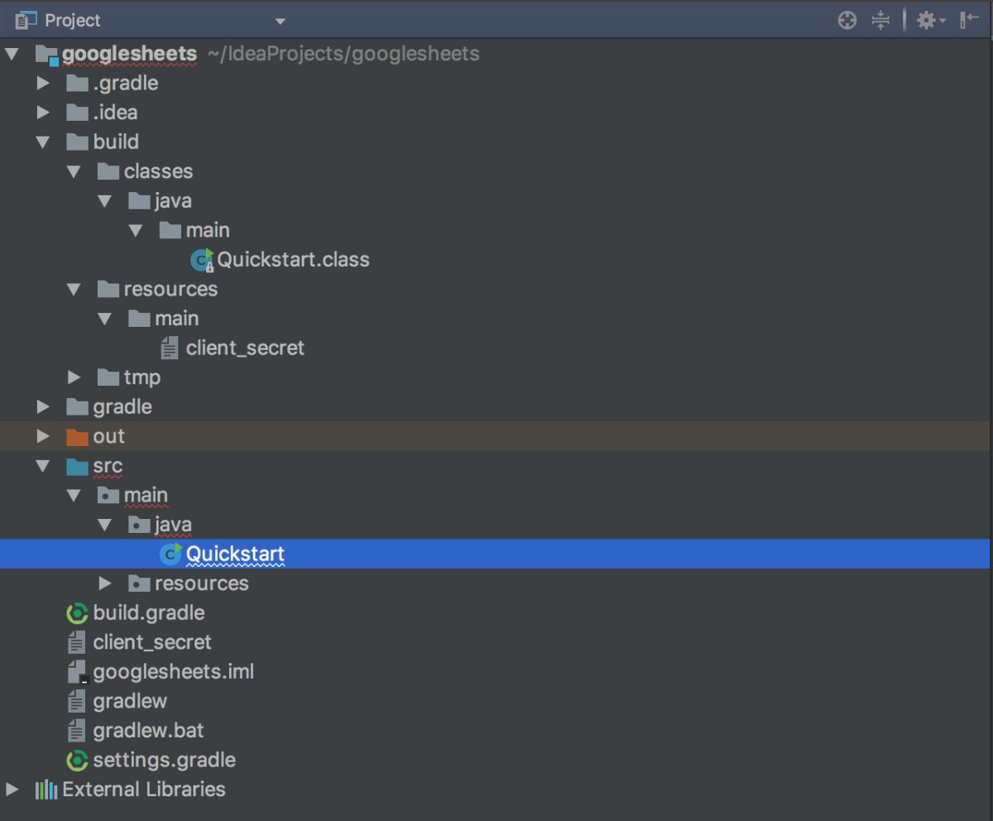
Task: Collapse the main folder under src
Action: 74,496
